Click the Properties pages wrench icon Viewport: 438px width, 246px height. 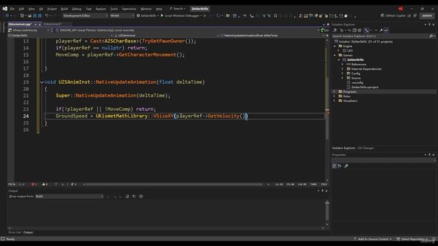point(346,166)
